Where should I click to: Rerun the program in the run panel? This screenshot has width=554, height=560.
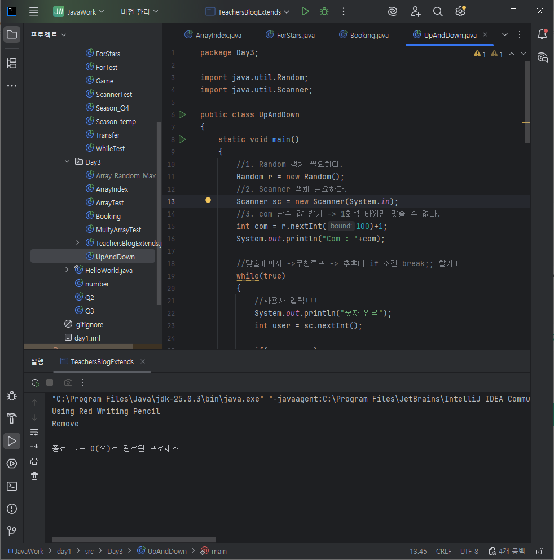[x=35, y=382]
